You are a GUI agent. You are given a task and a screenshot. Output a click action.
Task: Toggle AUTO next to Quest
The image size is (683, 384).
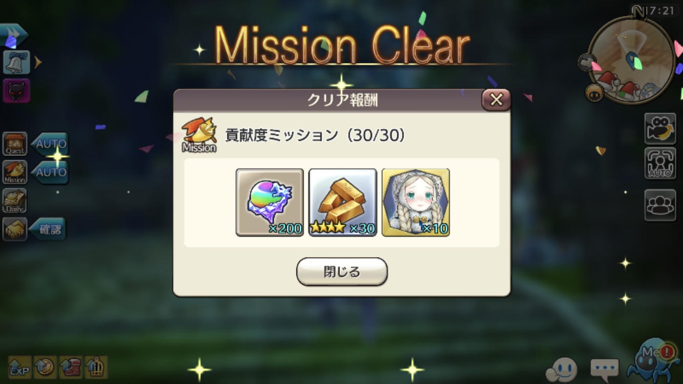tap(50, 144)
